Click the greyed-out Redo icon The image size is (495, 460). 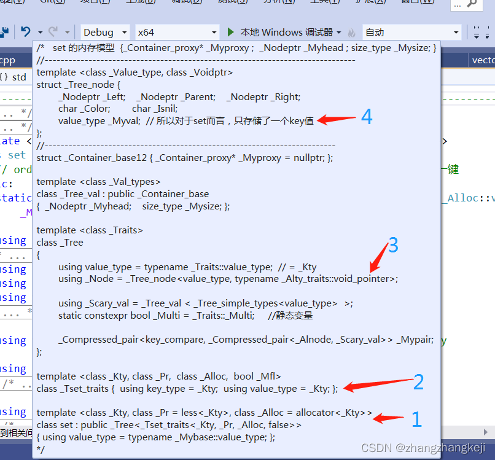click(53, 31)
